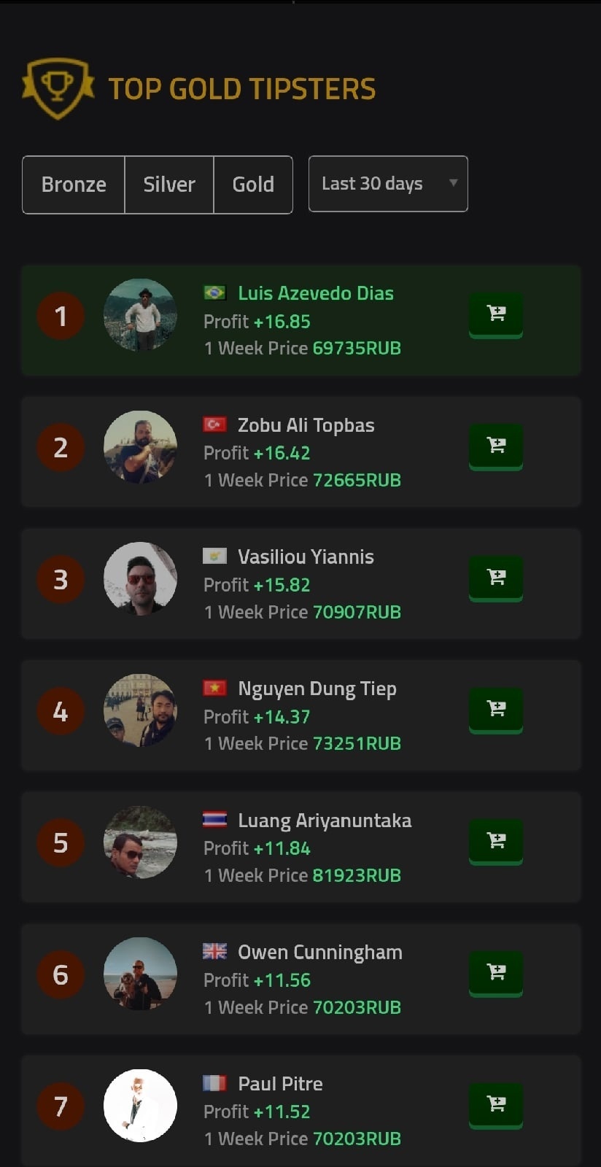Click cart icon beside Luang Ariyanuntaka
Screen dimensions: 601x1167
point(496,841)
